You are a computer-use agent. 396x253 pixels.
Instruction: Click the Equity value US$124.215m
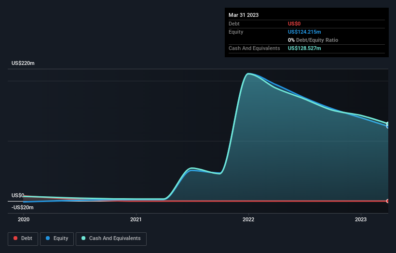304,32
